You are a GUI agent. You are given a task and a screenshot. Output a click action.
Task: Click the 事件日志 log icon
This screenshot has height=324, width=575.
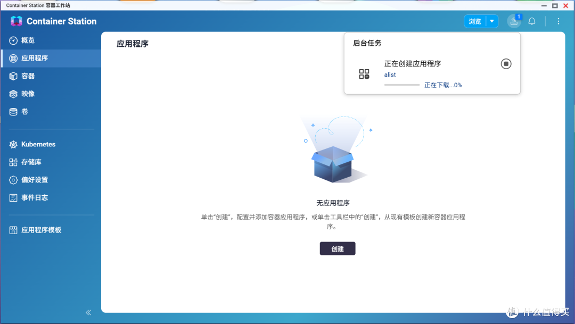[13, 197]
